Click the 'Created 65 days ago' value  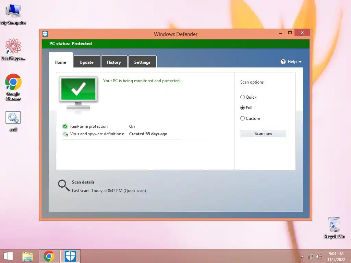click(x=148, y=134)
